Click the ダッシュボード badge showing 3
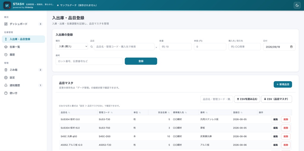This screenshot has width=304, height=151. pos(40,24)
